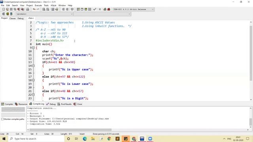Open the Execute menu
The width and height of the screenshot is (253, 142).
(x=38, y=6)
